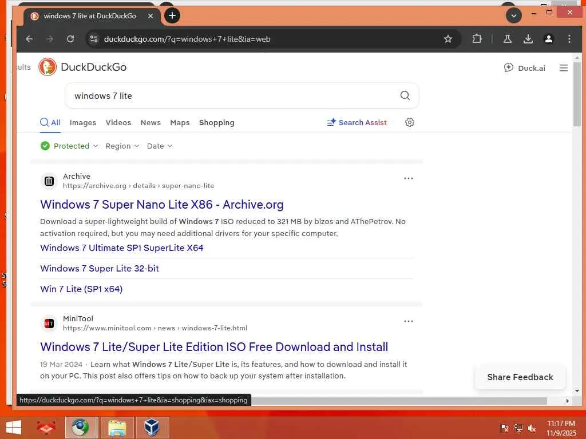This screenshot has width=586, height=439.
Task: Click the network tray icon
Action: (518, 428)
